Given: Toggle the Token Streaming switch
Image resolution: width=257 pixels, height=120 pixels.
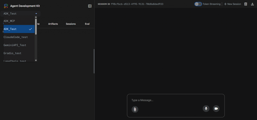Looking at the screenshot, I should click(198, 4).
